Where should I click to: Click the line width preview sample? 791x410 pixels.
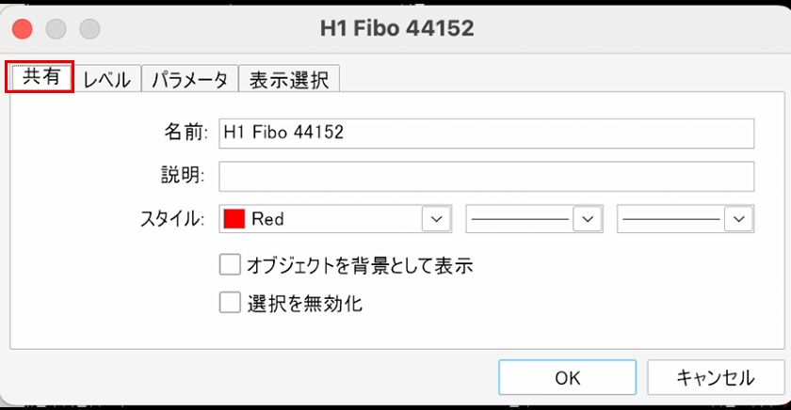671,219
